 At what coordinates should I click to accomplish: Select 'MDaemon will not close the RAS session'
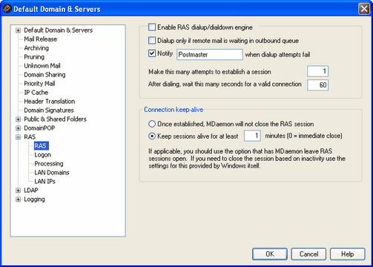152,124
